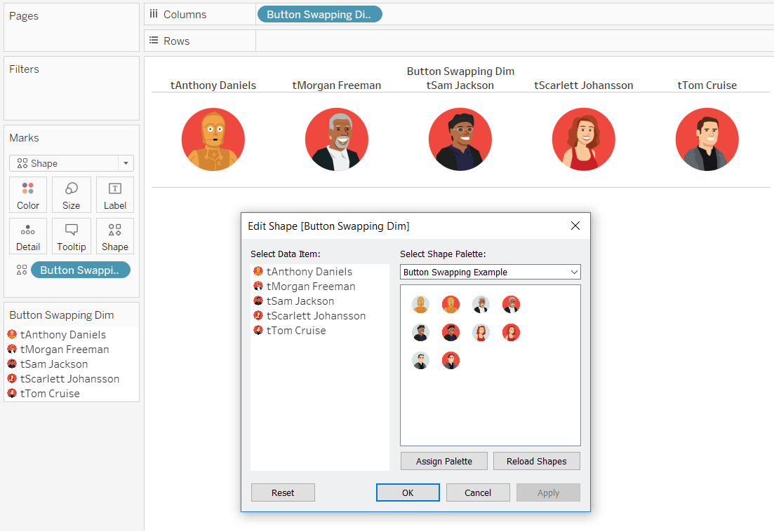The height and width of the screenshot is (531, 774).
Task: Open the Tooltip card in Marks
Action: pos(71,237)
